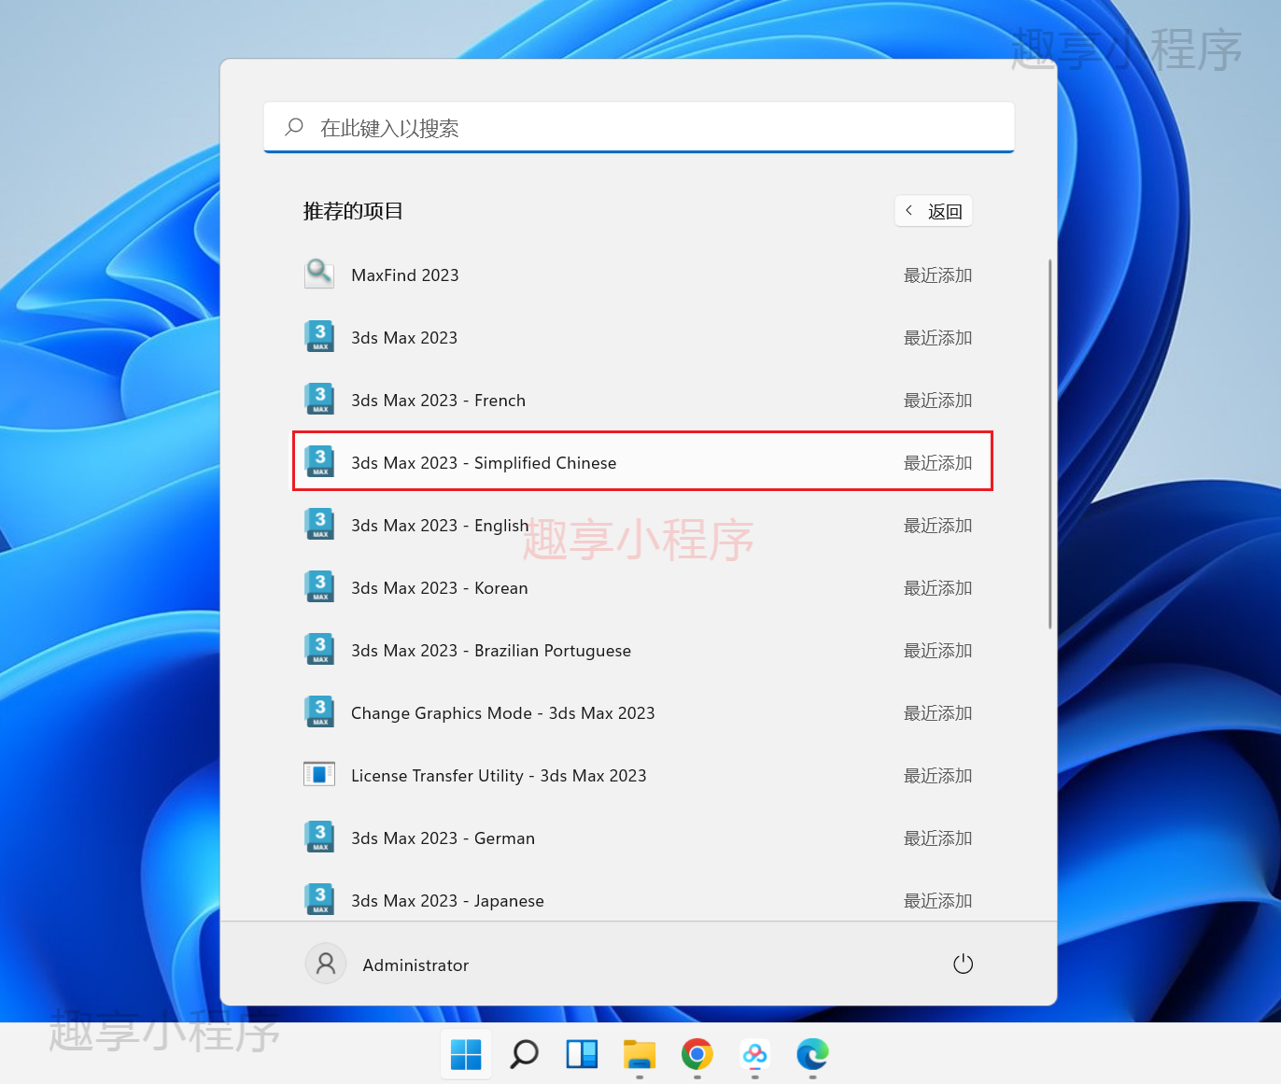
Task: Click the 3ds Max 2023 - English icon
Action: (319, 524)
